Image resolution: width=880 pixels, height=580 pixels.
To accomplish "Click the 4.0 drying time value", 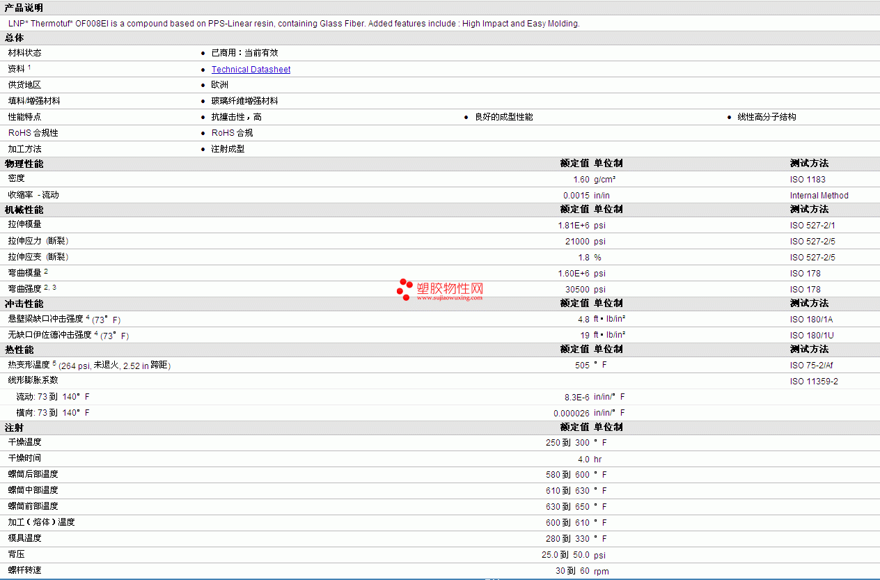I will (x=583, y=460).
